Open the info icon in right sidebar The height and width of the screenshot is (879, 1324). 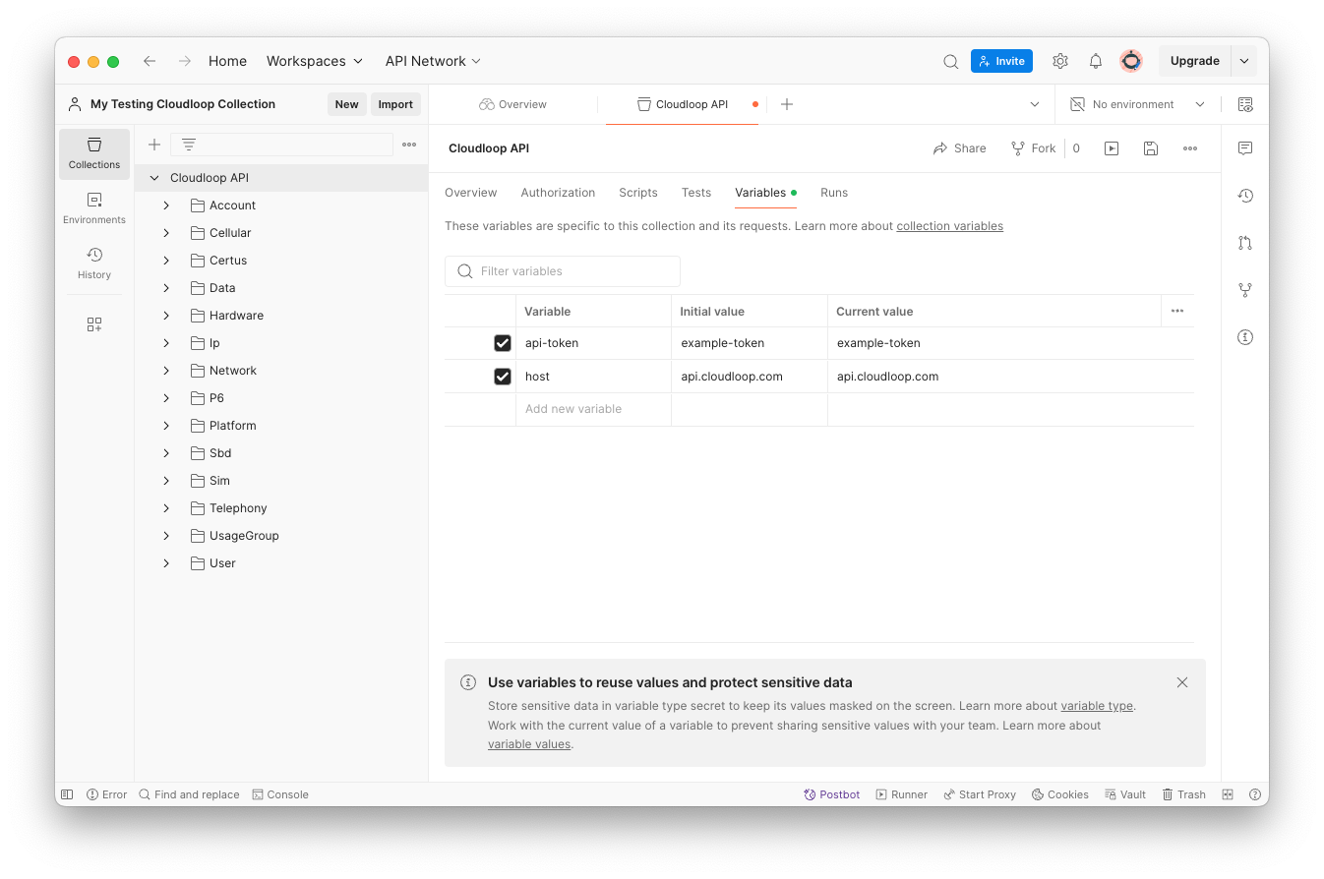coord(1245,337)
